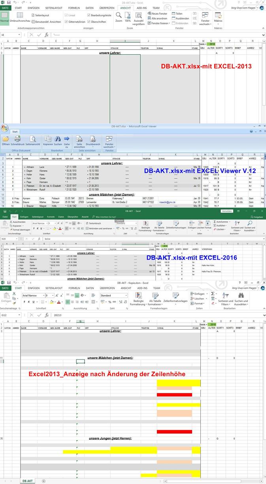Click Alle anordnen in top ribbon

(x=157, y=18)
